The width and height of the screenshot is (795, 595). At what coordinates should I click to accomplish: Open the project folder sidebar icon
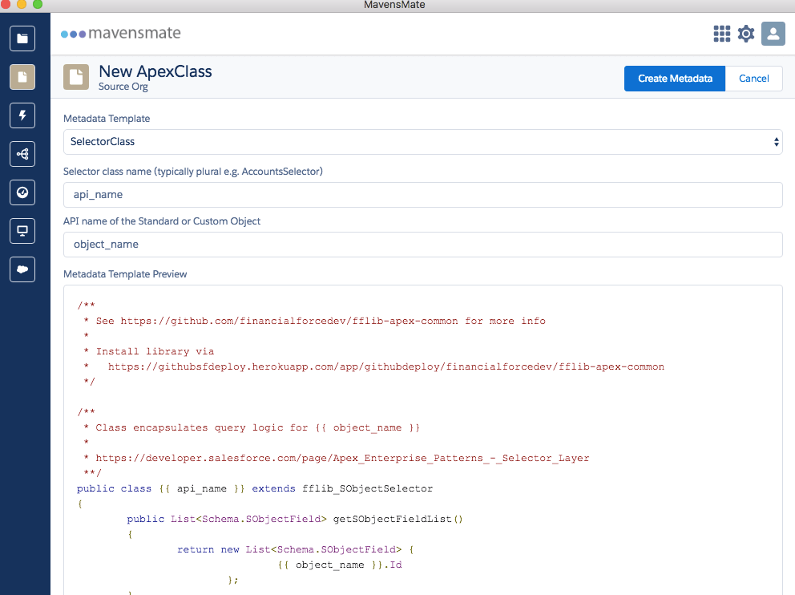22,38
